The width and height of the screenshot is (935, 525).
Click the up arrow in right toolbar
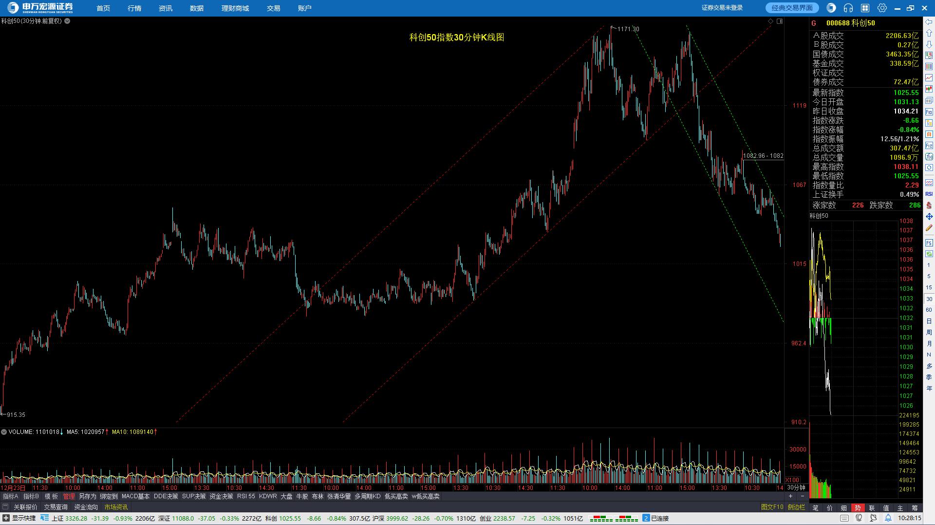[x=929, y=34]
